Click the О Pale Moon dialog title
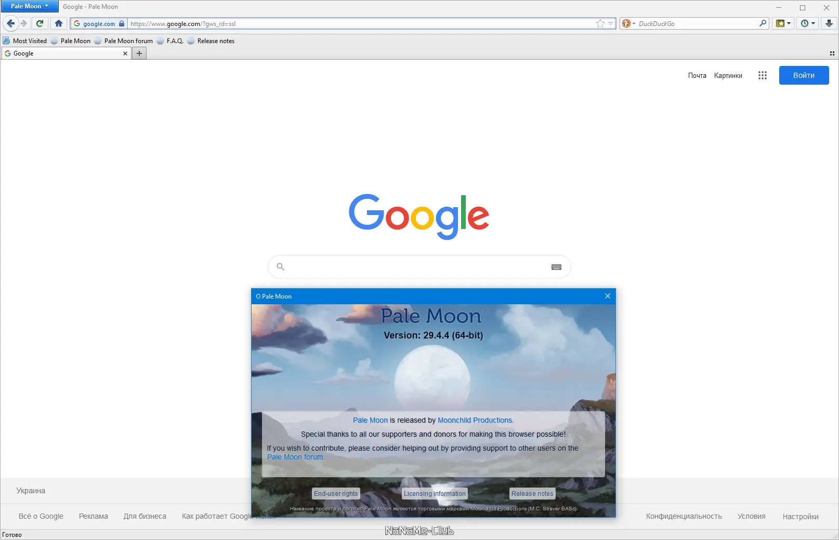This screenshot has width=839, height=540. pyautogui.click(x=273, y=296)
